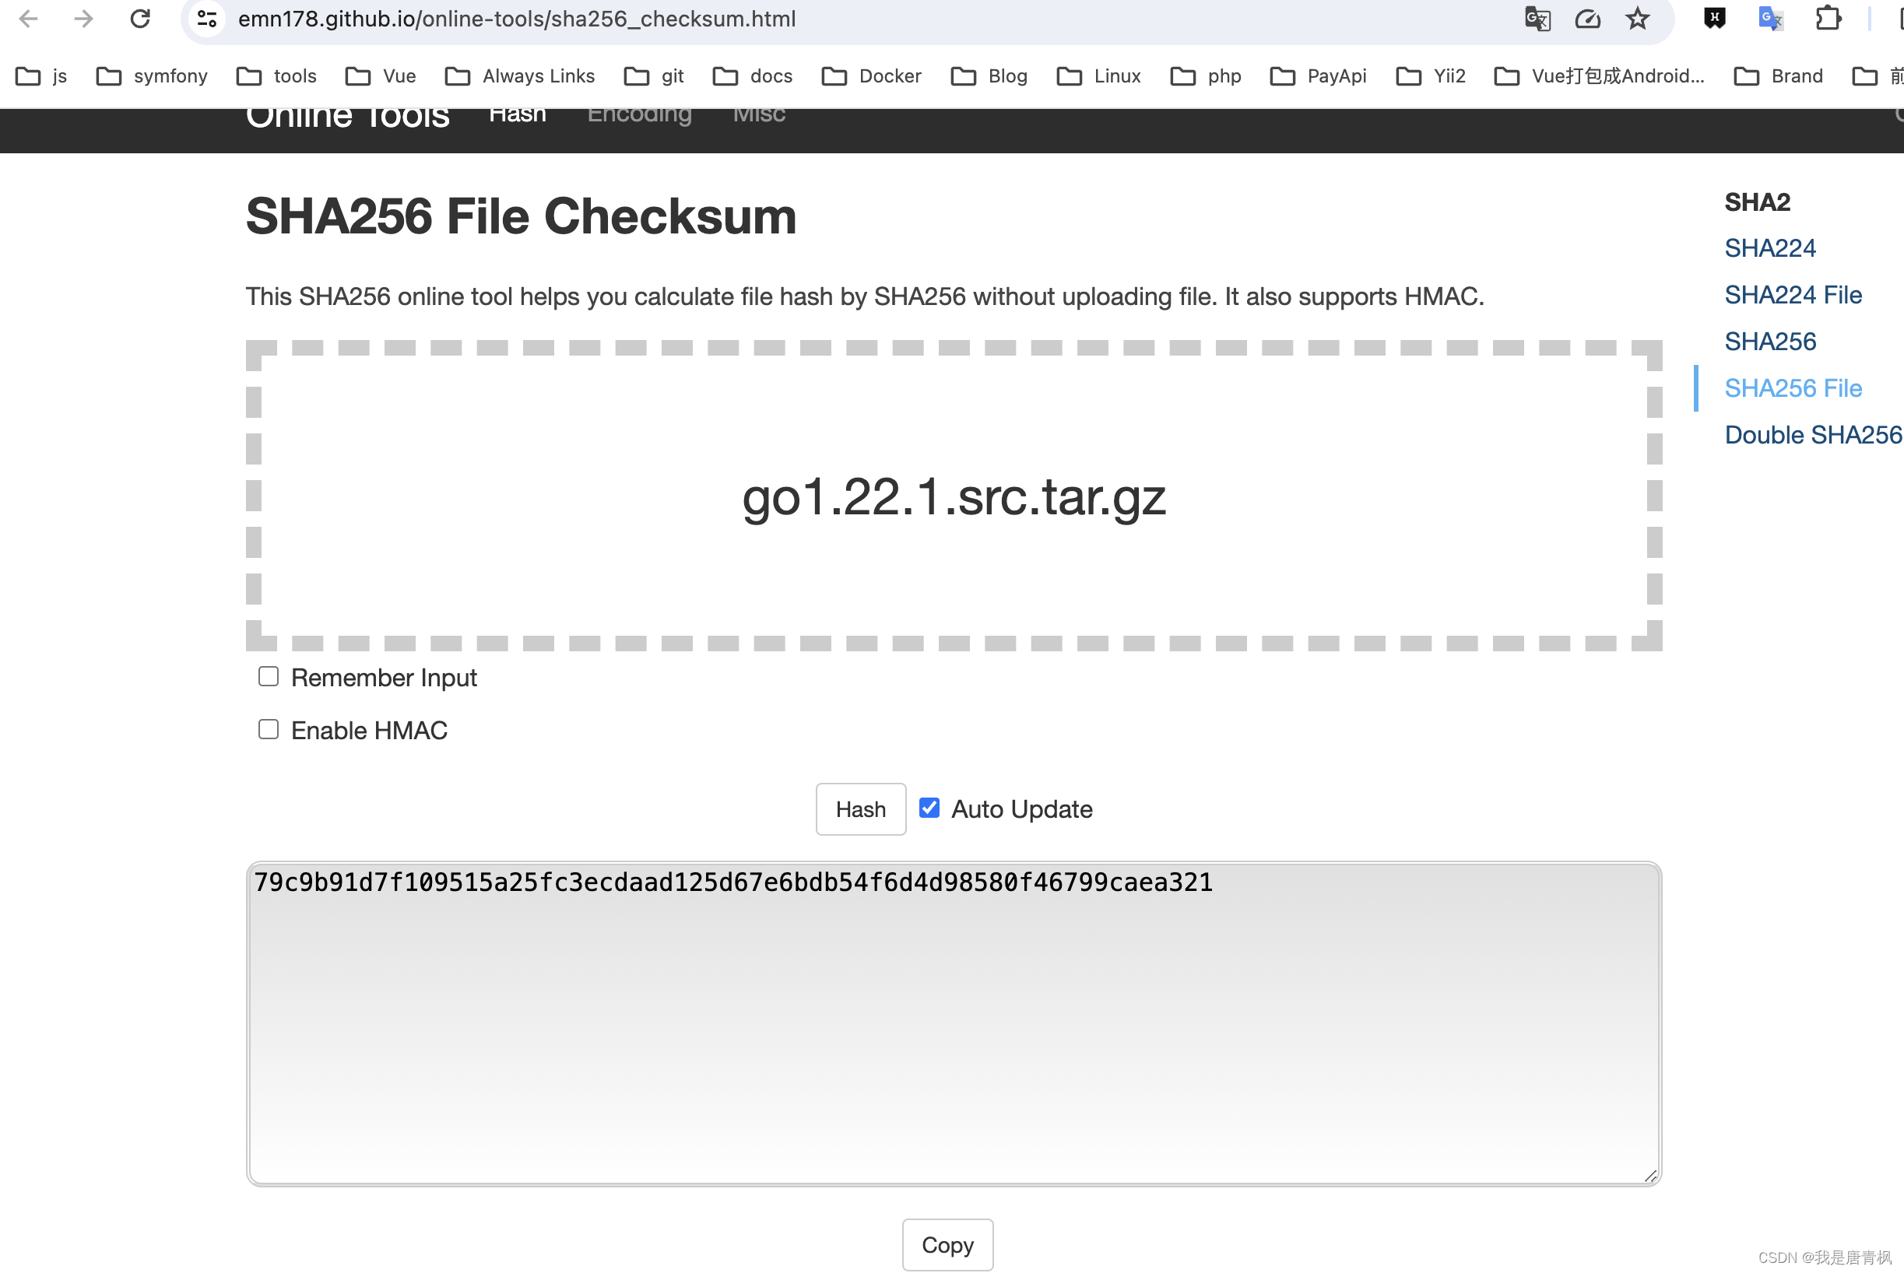Image resolution: width=1904 pixels, height=1273 pixels.
Task: Expand the browser bookmarks bar dropdown
Action: pos(1899,74)
